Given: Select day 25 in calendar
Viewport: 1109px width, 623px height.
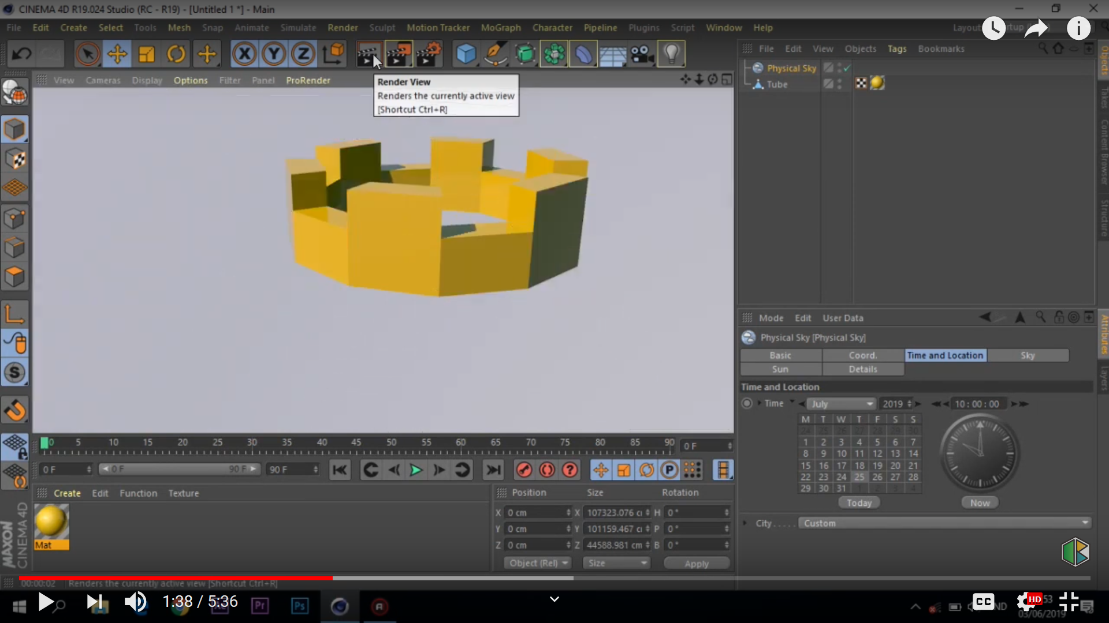Looking at the screenshot, I should click(x=859, y=477).
